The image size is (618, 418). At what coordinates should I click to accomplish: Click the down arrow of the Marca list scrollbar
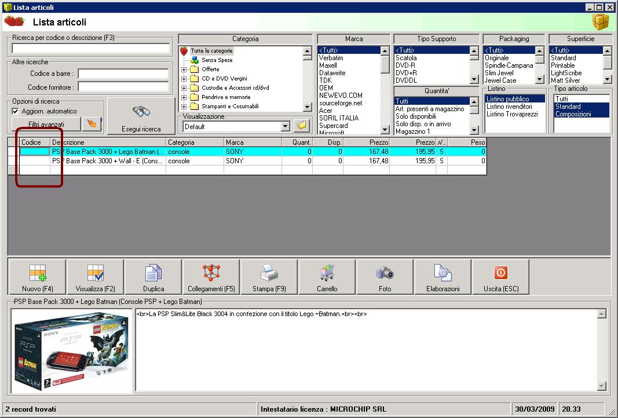tap(385, 130)
